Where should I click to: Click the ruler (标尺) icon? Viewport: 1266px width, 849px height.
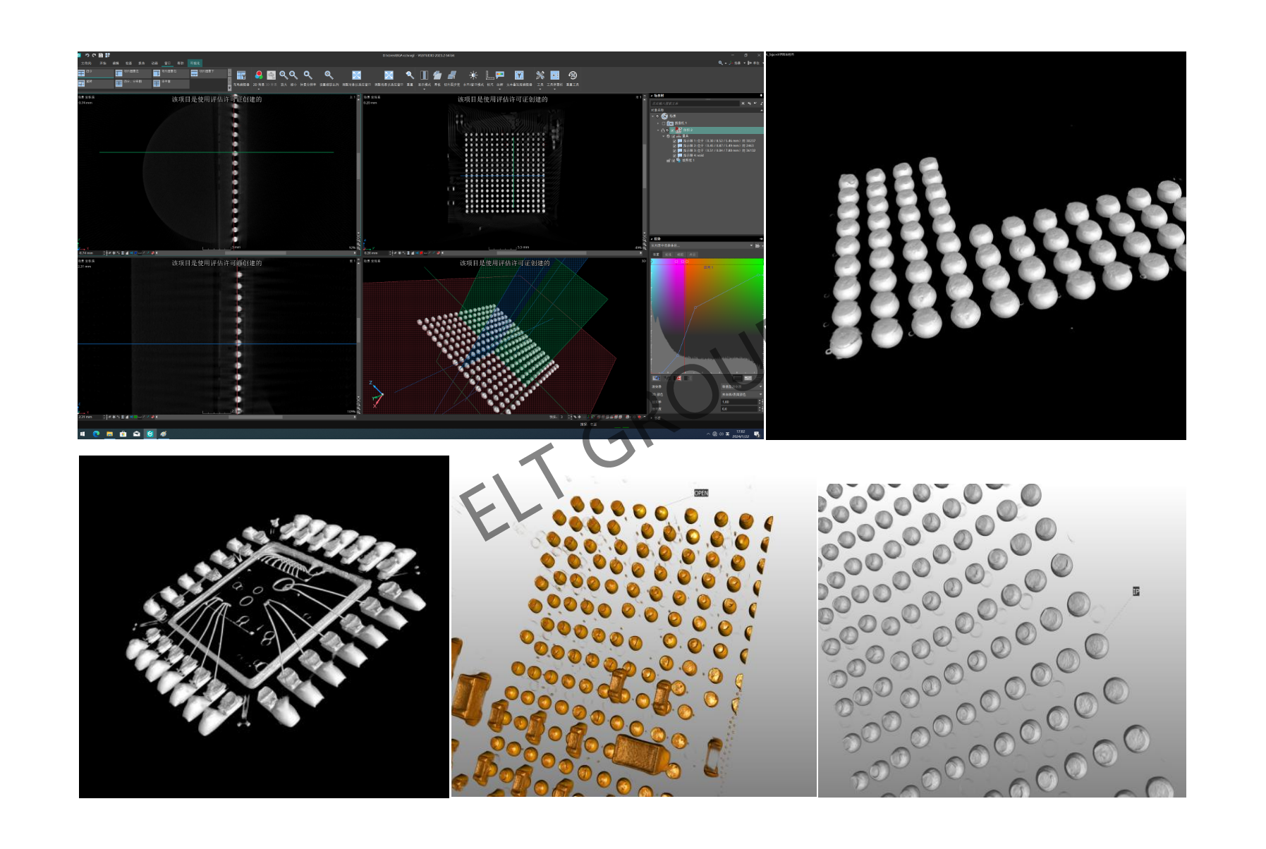(490, 75)
